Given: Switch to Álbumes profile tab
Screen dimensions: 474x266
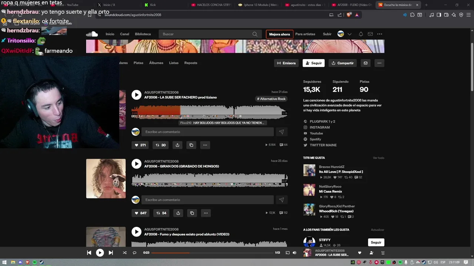Looking at the screenshot, I should coord(156,63).
